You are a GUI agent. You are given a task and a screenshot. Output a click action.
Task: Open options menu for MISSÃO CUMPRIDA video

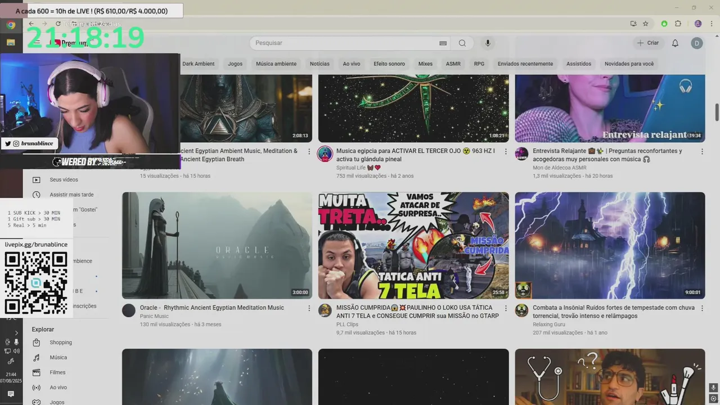[505, 308]
